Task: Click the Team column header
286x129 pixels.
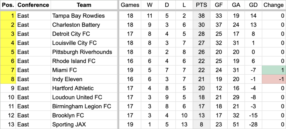Action: point(84,5)
